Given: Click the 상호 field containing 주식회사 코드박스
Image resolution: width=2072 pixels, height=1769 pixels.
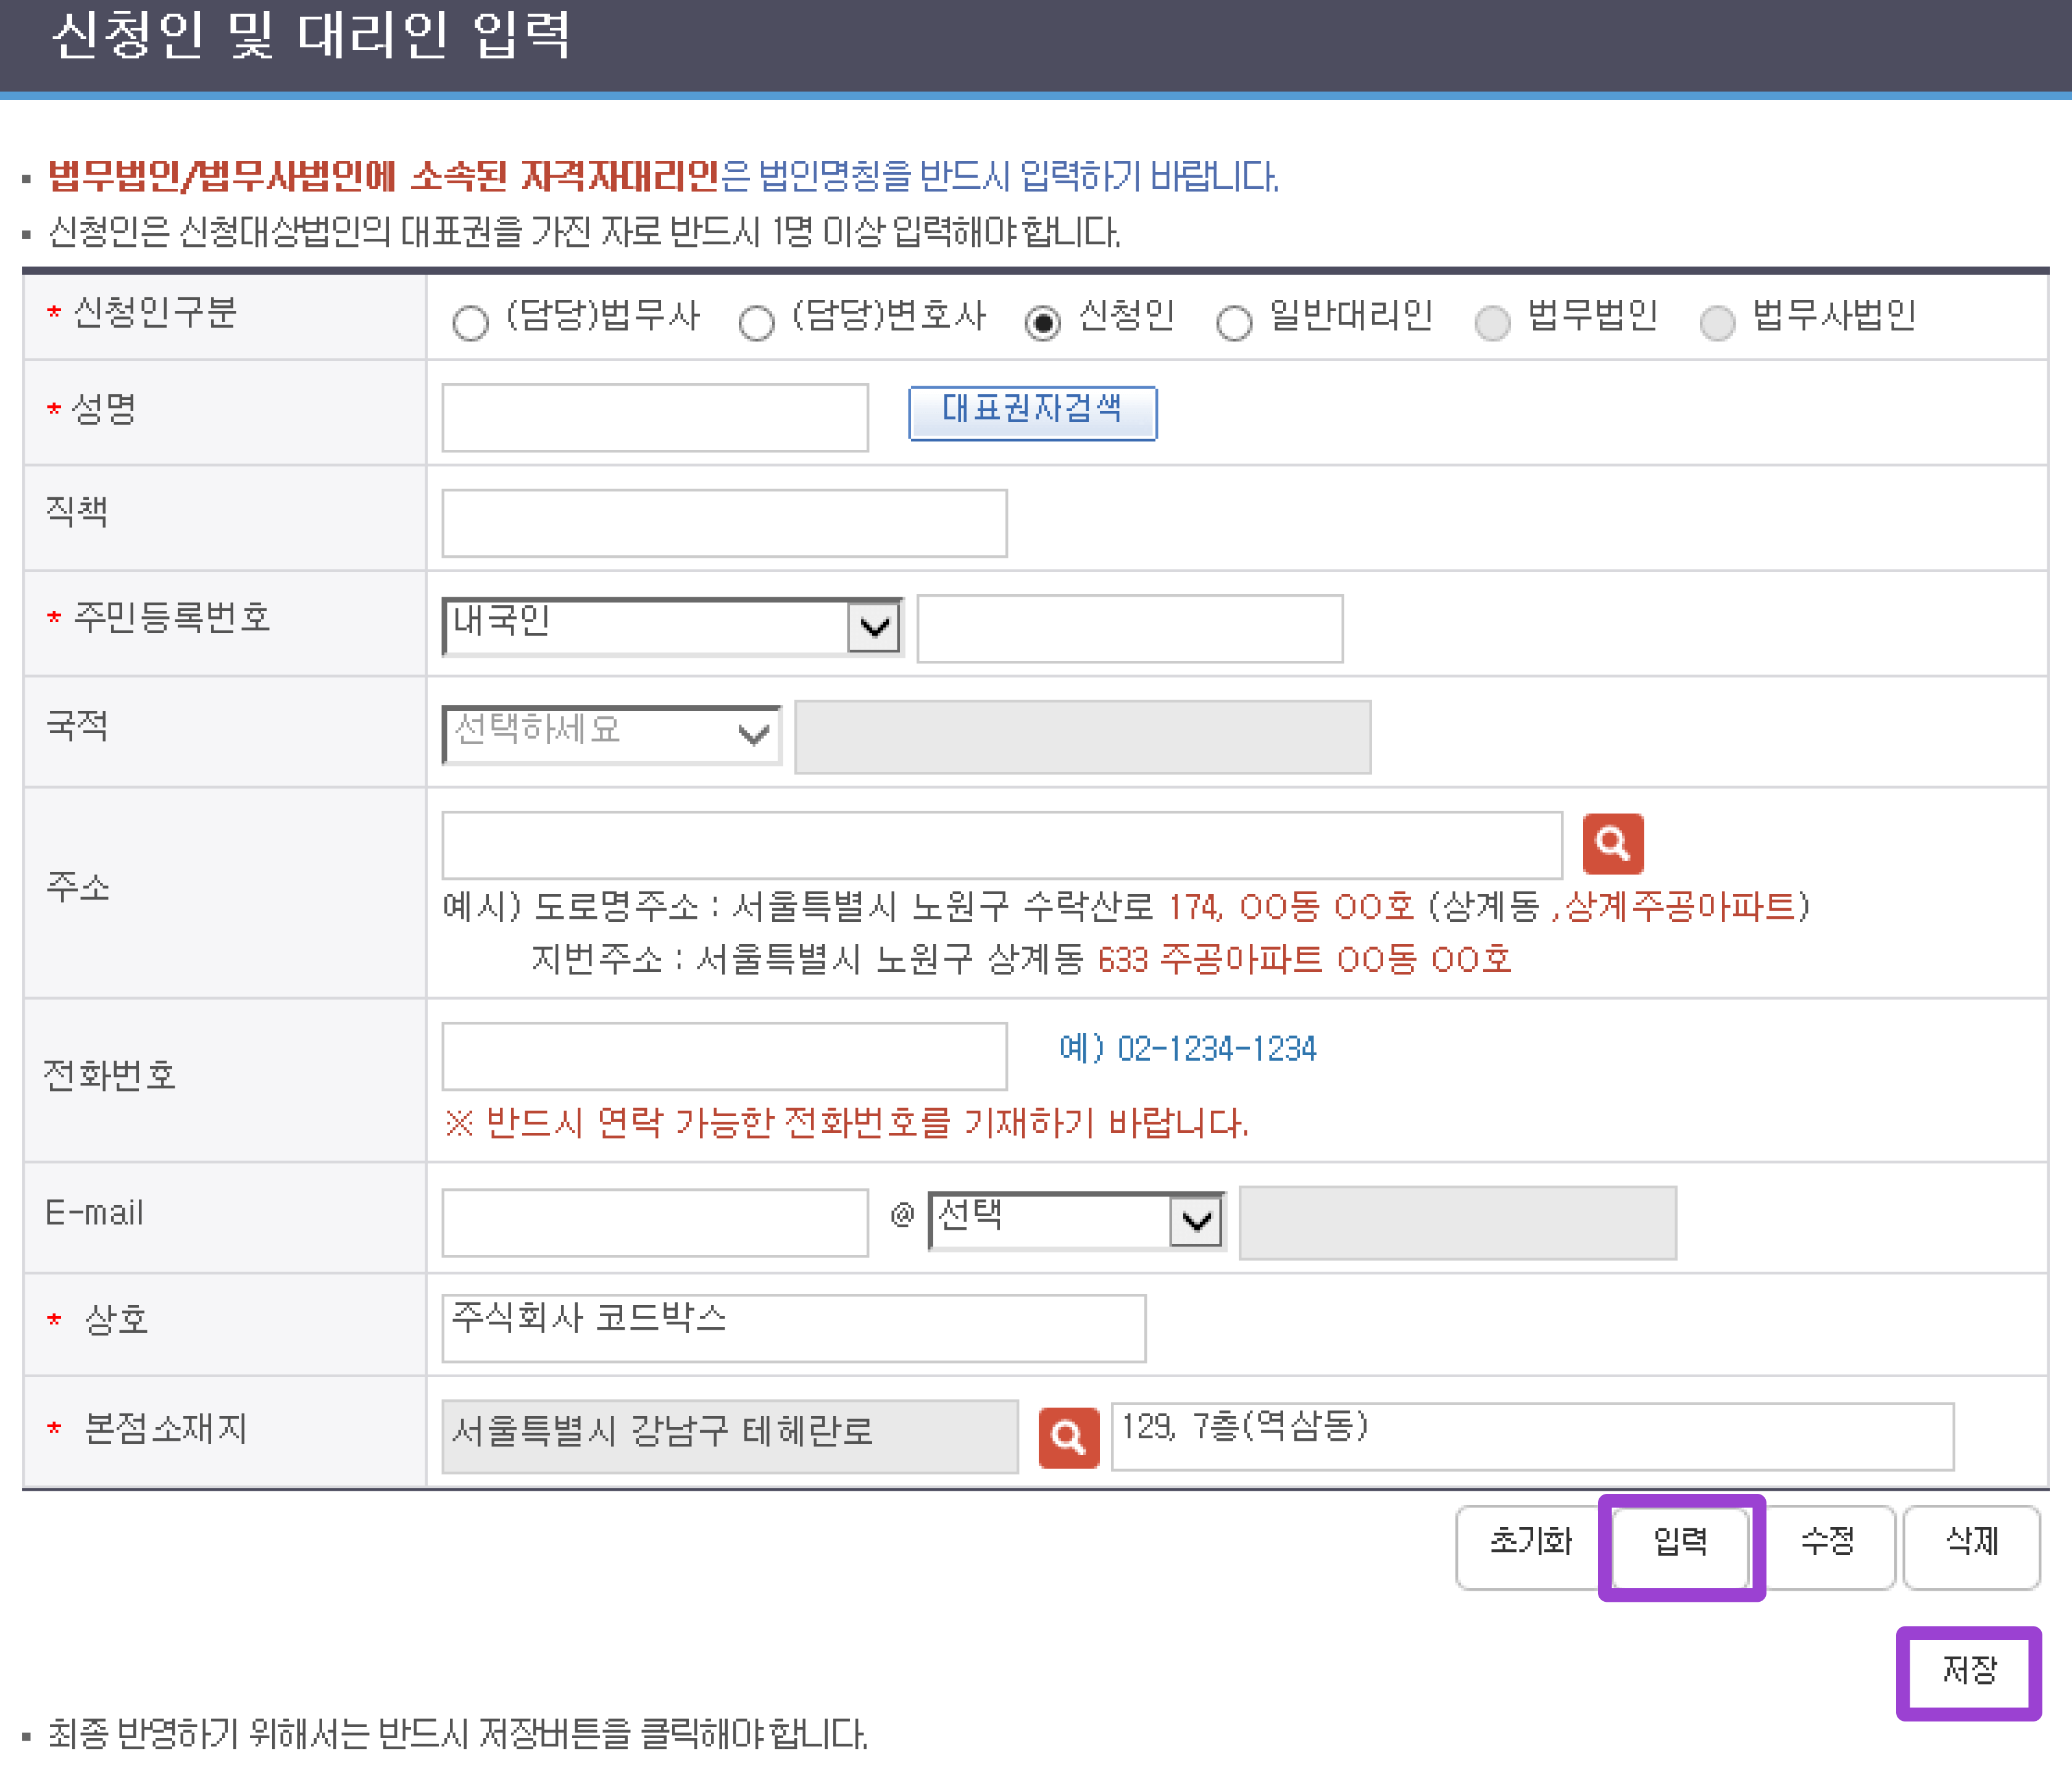Looking at the screenshot, I should click(793, 1324).
